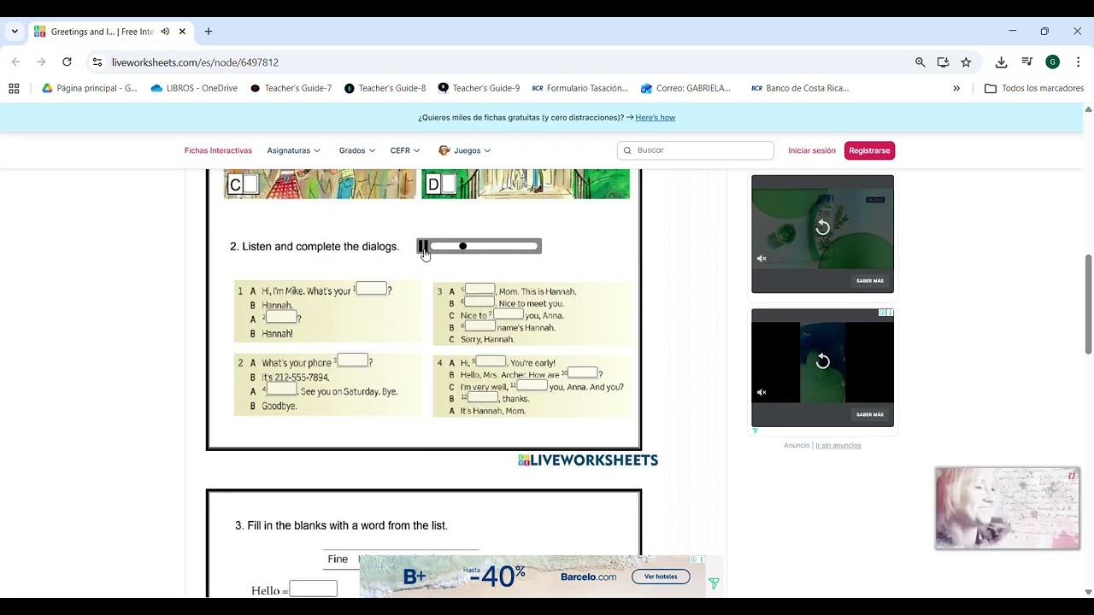1094x615 pixels.
Task: Expand the Juegos dropdown
Action: point(464,150)
